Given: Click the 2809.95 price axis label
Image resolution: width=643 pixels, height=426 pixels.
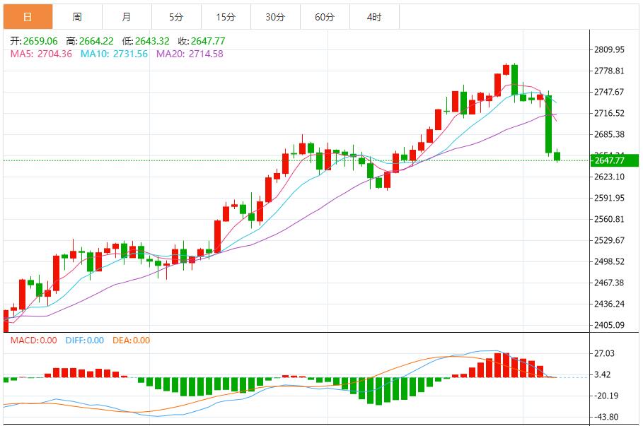Looking at the screenshot, I should coord(609,49).
